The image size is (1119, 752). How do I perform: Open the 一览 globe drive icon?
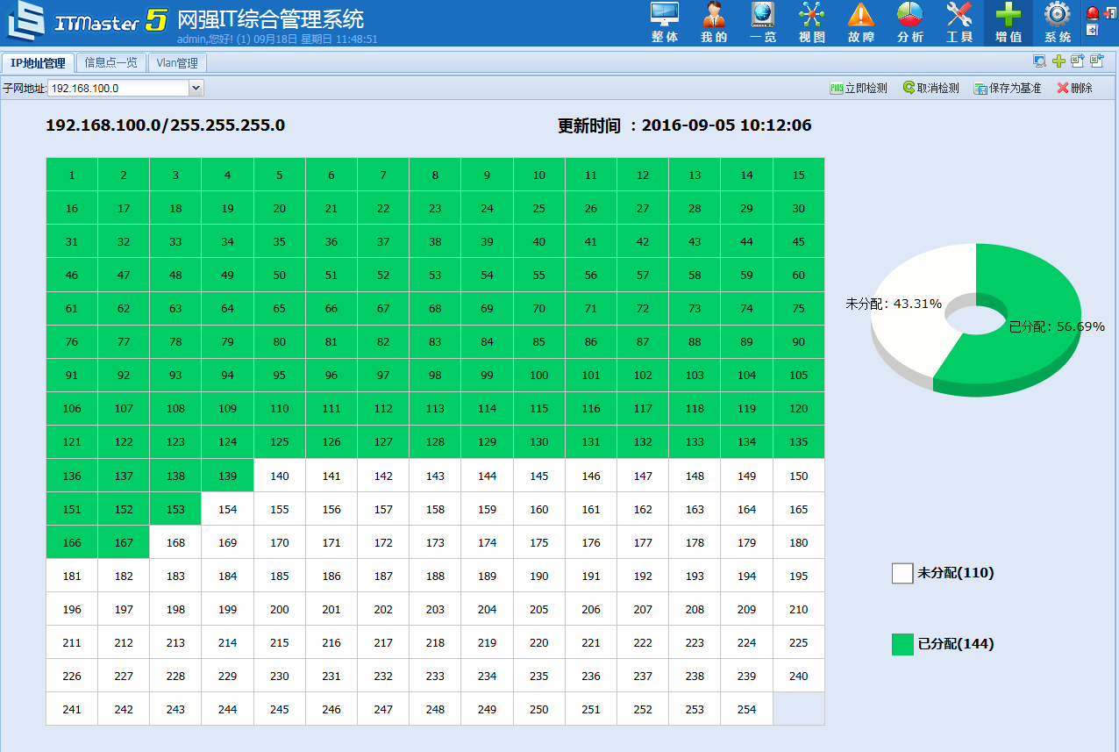pyautogui.click(x=763, y=15)
